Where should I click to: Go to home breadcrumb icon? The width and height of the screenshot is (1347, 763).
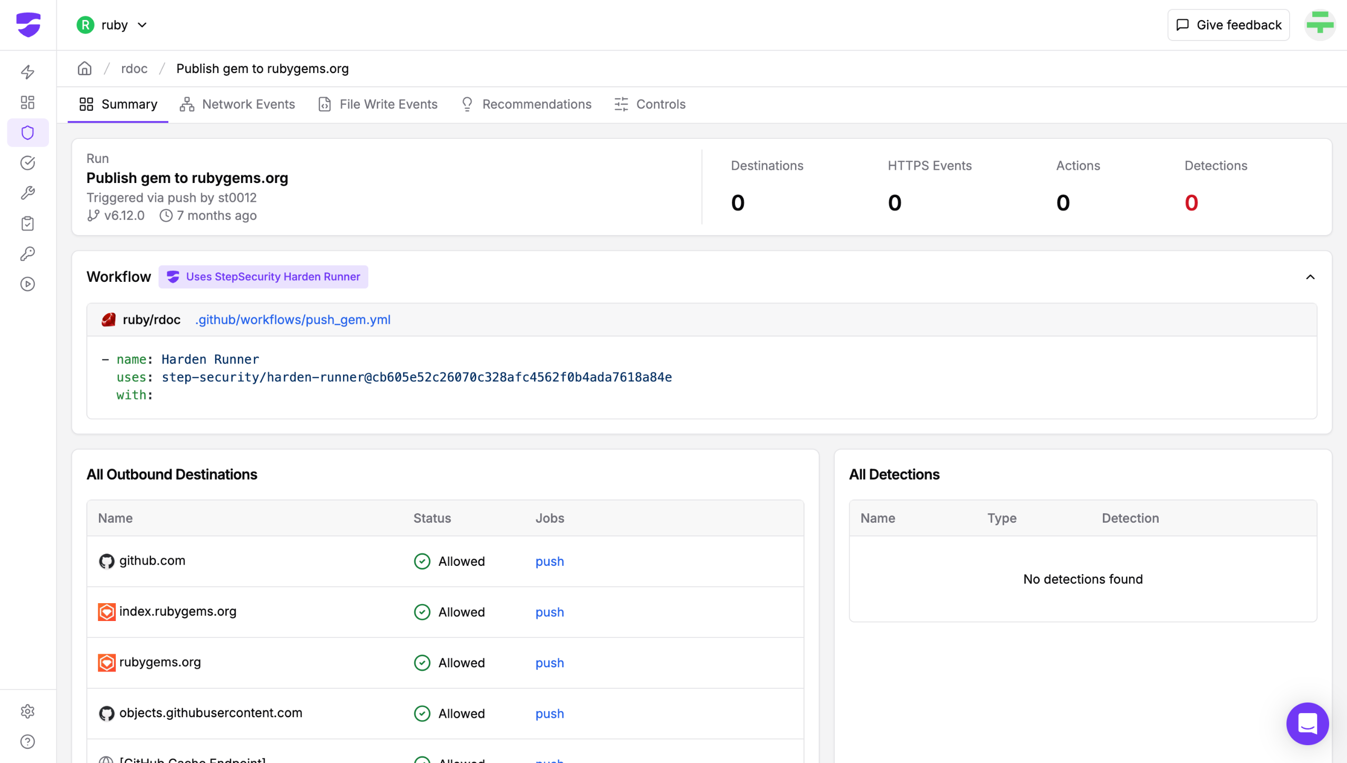click(x=85, y=69)
